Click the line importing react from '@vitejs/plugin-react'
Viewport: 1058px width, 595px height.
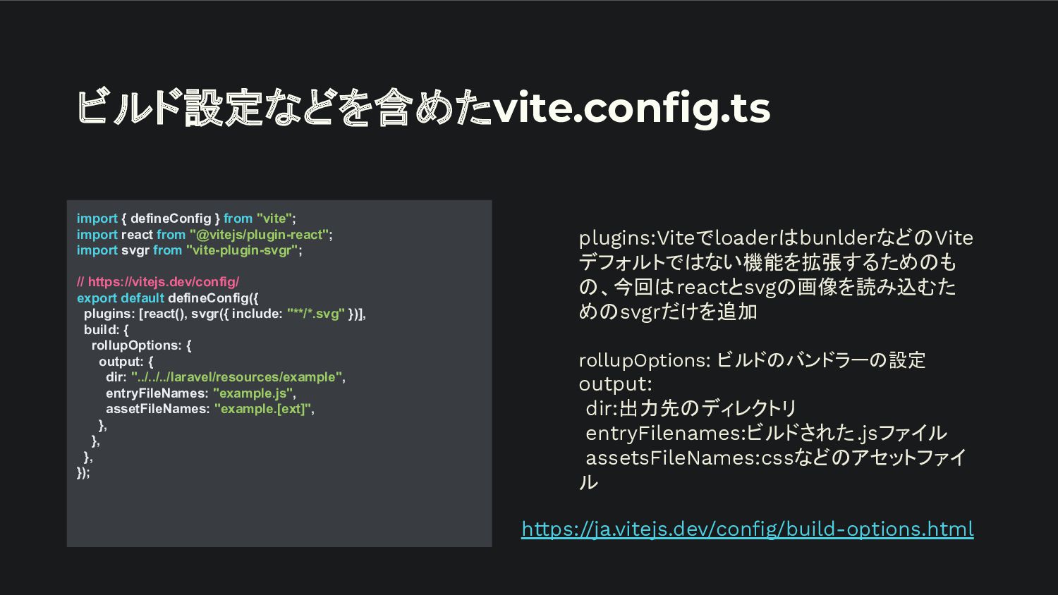[x=205, y=234]
